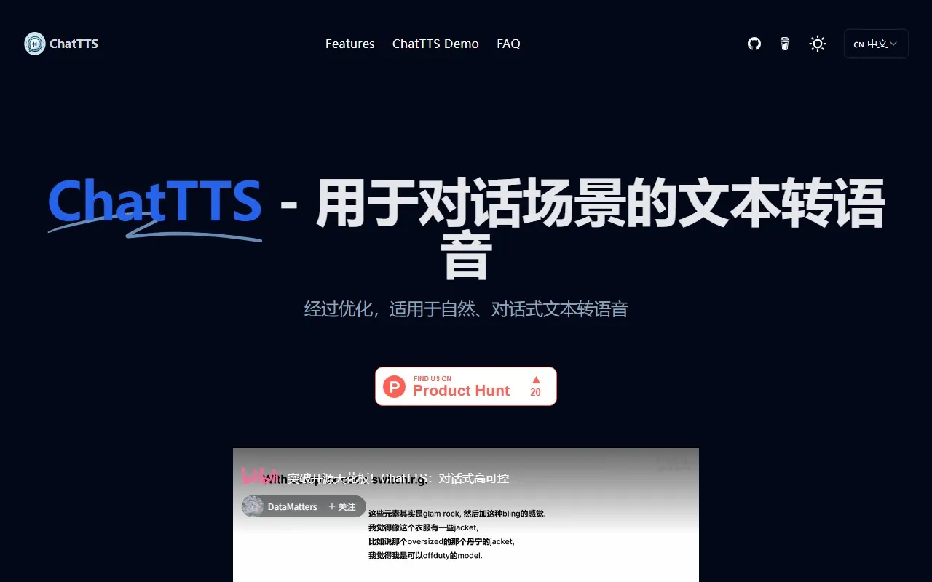Open the DataMatters uploader name
The height and width of the screenshot is (582, 932).
coord(292,506)
